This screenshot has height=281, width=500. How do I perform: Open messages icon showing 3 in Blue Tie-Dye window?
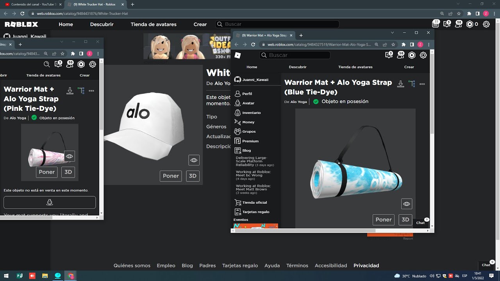[x=389, y=55]
